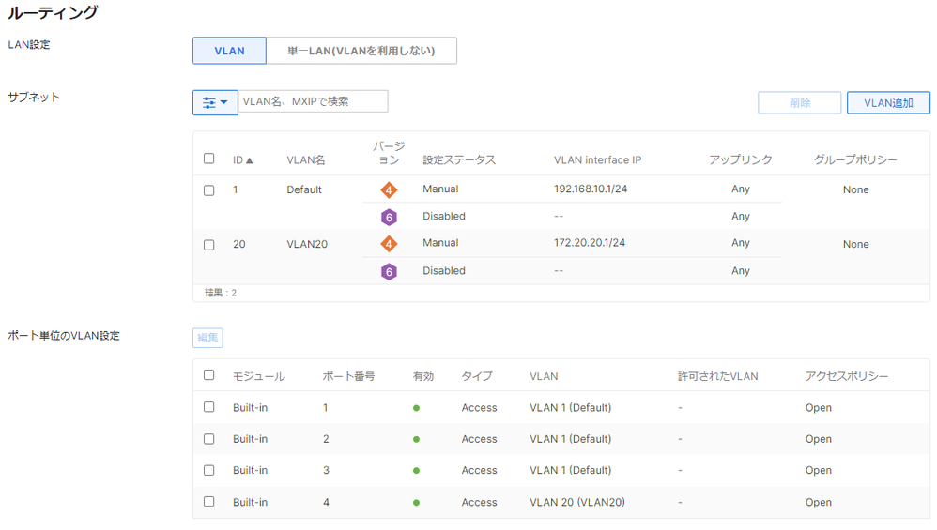This screenshot has height=530, width=937.
Task: Click the 編集 button for port VLAN settings
Action: (x=207, y=338)
